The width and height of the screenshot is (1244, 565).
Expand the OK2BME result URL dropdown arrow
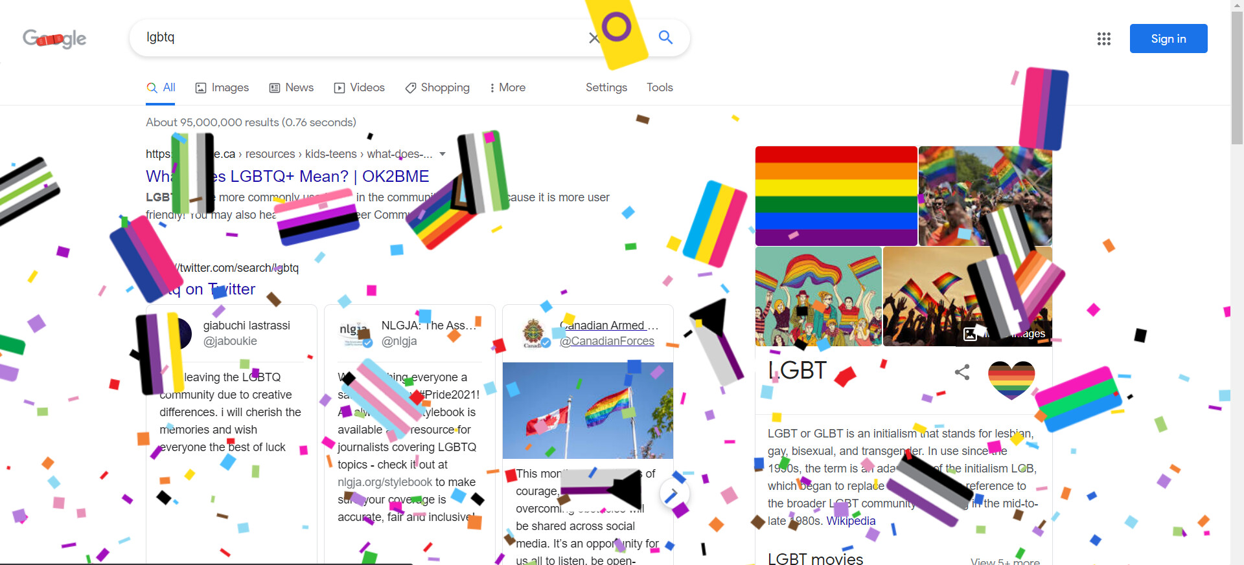pyautogui.click(x=443, y=154)
